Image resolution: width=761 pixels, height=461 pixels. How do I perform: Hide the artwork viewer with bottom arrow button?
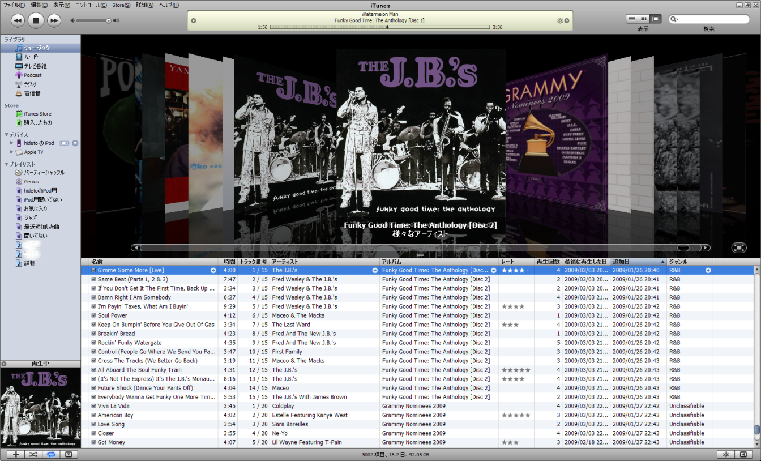[x=68, y=454]
